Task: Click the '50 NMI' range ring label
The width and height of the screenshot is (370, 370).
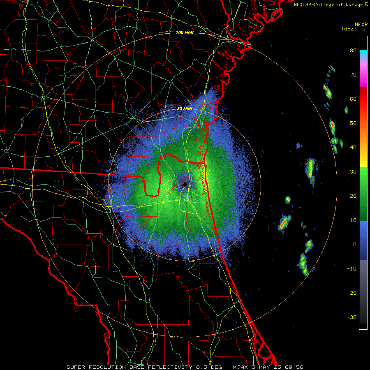Action: [185, 109]
